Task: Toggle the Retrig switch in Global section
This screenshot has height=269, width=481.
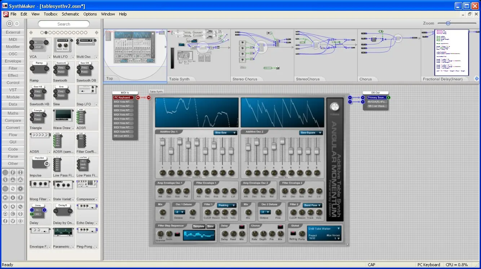Action: point(293,233)
